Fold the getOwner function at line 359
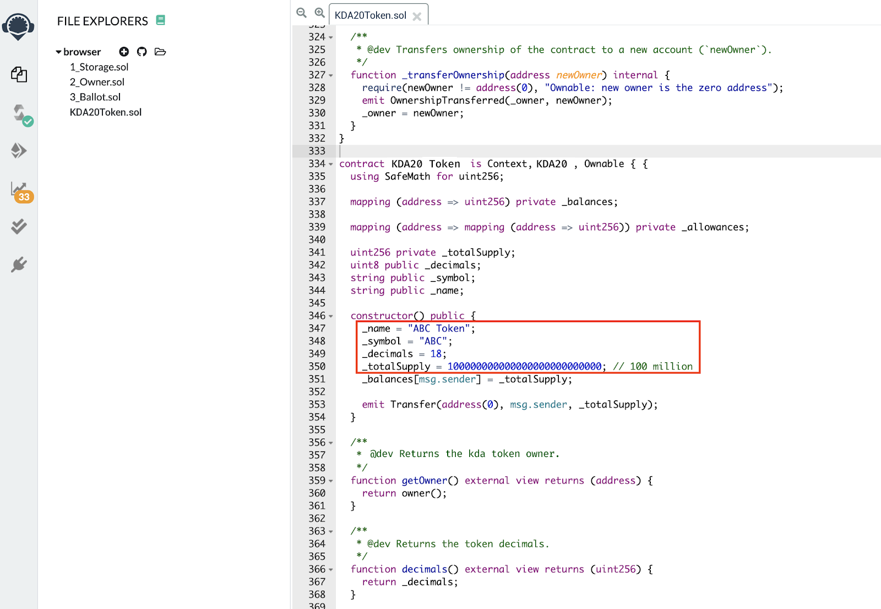Image resolution: width=881 pixels, height=609 pixels. click(331, 481)
